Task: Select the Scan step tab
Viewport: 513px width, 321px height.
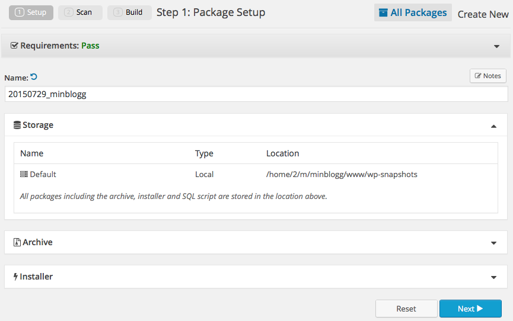Action: [80, 12]
